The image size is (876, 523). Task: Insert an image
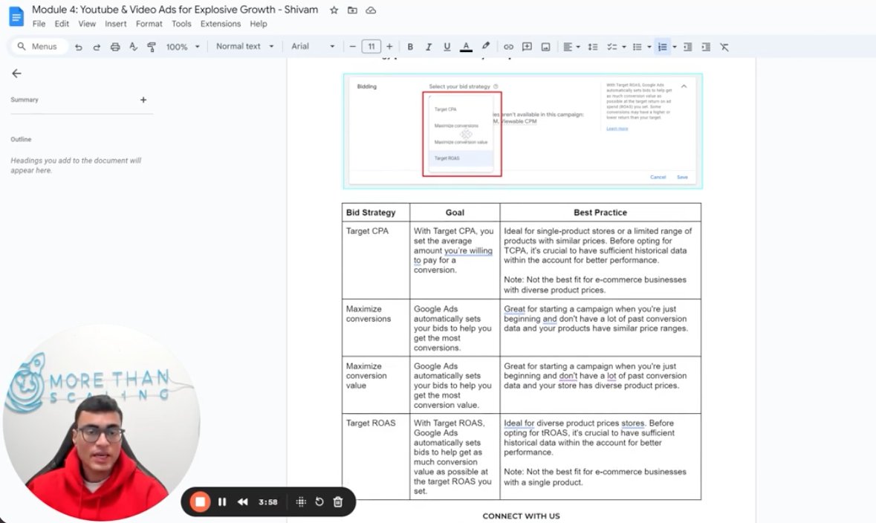pos(546,47)
